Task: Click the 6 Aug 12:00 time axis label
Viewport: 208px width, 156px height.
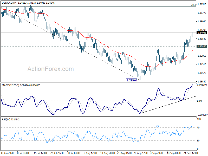Action: tap(90, 153)
